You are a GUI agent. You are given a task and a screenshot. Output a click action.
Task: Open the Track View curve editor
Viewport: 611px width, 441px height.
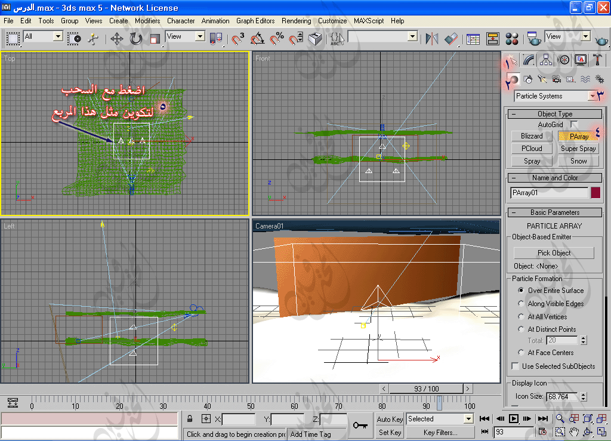(x=473, y=39)
